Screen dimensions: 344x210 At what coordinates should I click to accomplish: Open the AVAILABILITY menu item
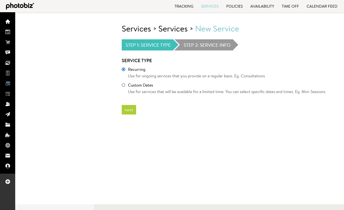click(262, 6)
